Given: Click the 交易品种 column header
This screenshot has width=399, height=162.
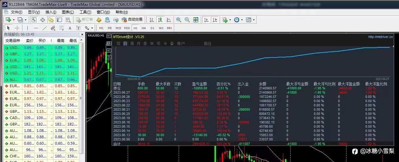Looking at the screenshot, I should click(13, 41).
